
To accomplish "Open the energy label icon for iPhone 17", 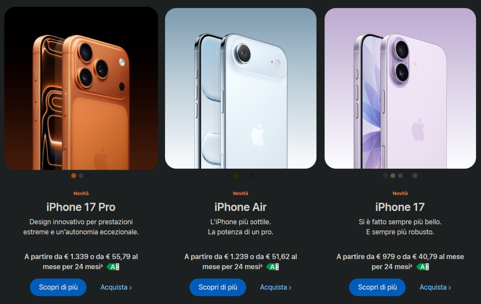I will point(423,267).
